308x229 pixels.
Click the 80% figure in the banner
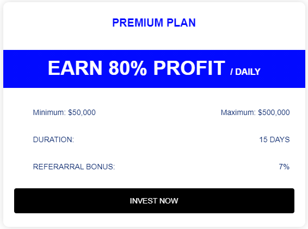(x=128, y=68)
